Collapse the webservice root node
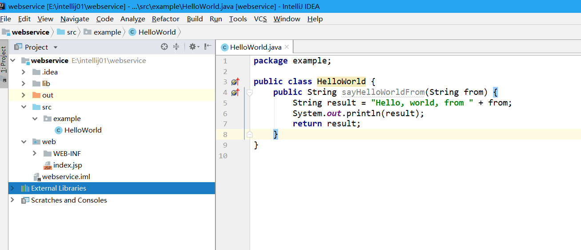 (12, 60)
